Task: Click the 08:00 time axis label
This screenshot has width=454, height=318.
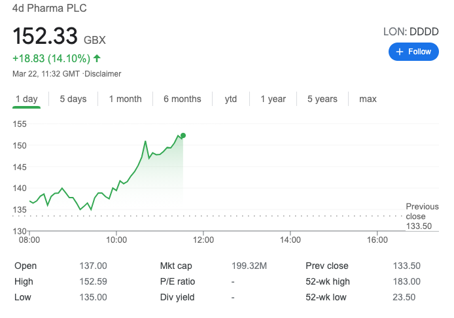Action: point(29,239)
